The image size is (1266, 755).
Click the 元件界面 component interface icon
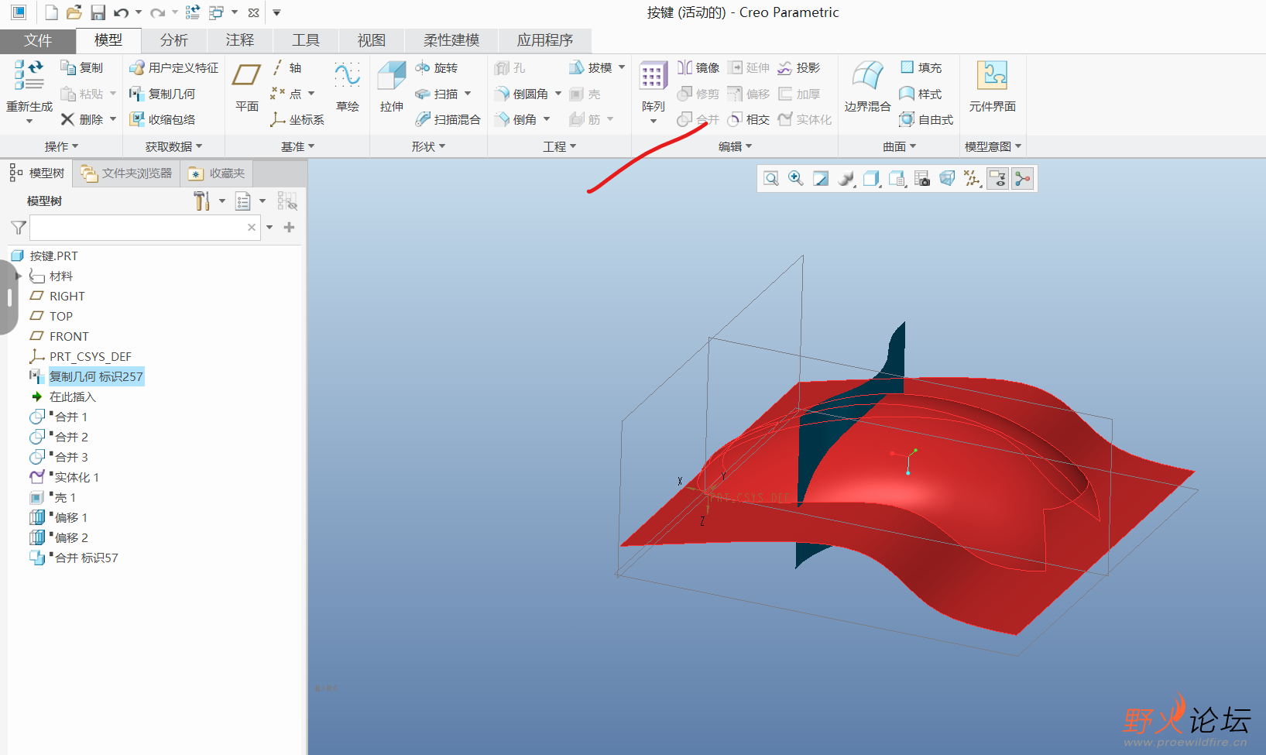point(992,77)
